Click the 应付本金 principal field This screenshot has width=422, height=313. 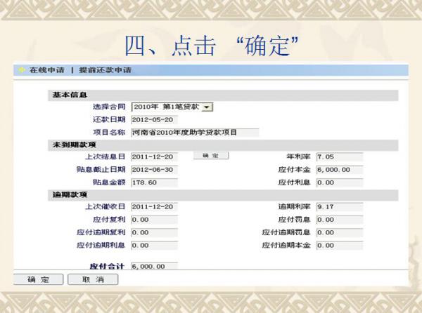click(x=339, y=169)
